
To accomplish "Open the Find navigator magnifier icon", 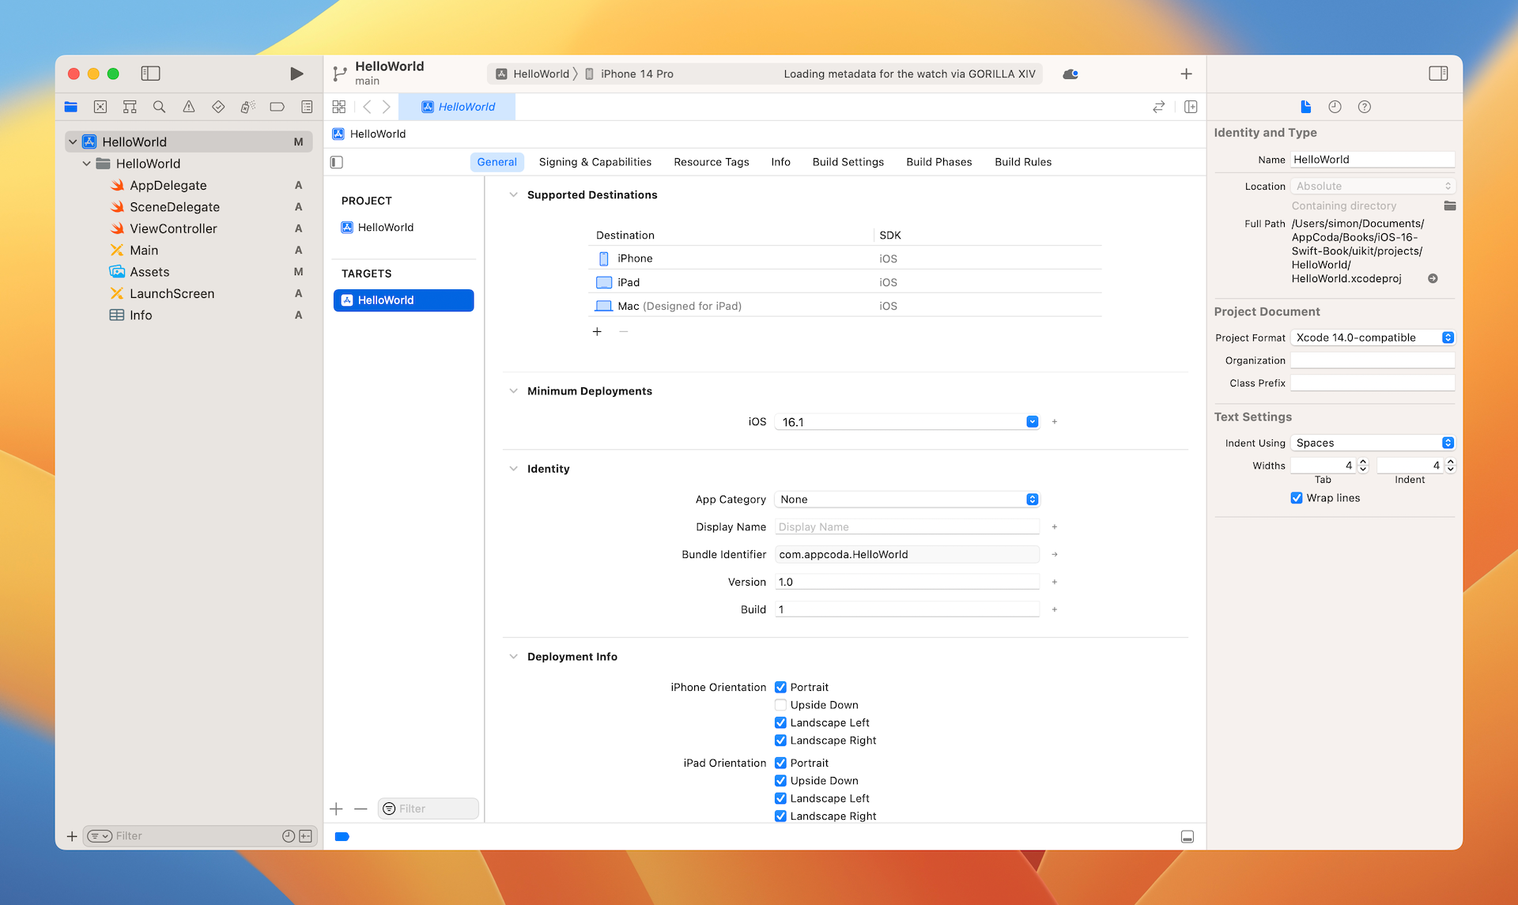I will click(x=159, y=106).
